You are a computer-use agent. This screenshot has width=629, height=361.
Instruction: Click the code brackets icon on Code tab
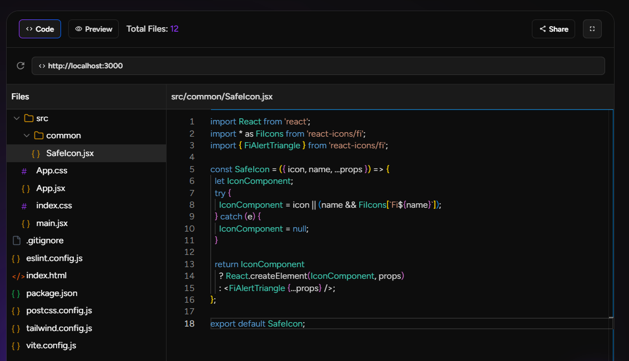click(29, 29)
